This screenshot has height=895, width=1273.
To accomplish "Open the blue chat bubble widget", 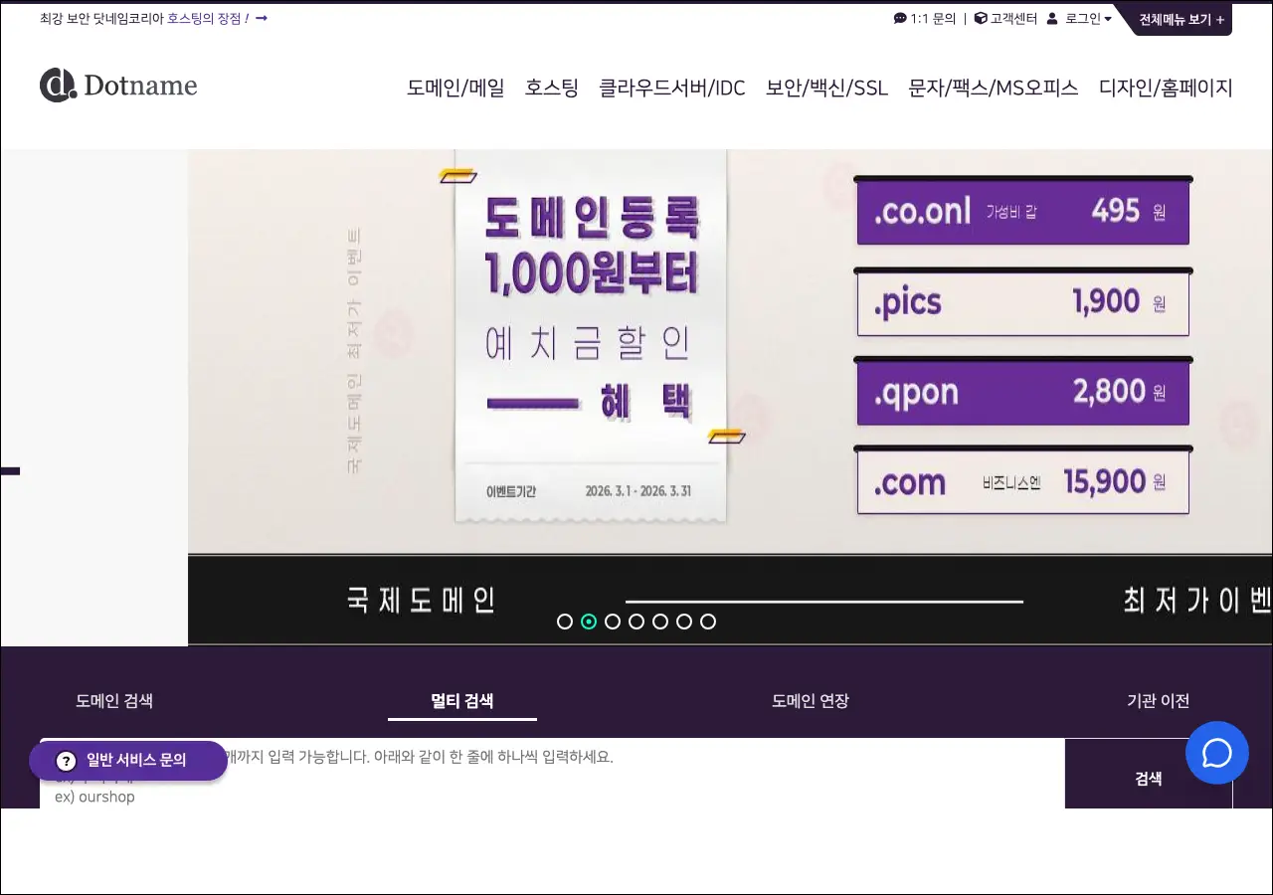I will (1216, 753).
